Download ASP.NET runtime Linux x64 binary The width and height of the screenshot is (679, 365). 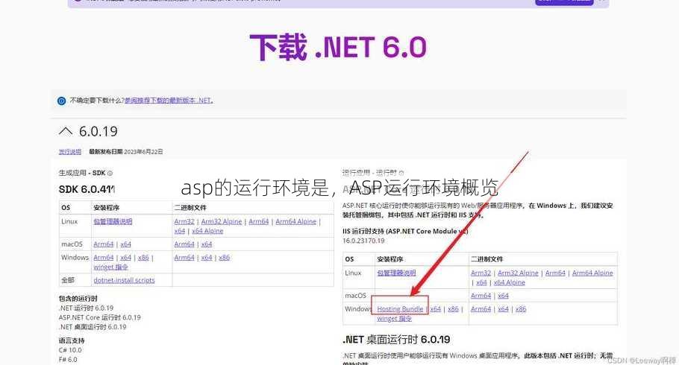pyautogui.click(x=481, y=282)
